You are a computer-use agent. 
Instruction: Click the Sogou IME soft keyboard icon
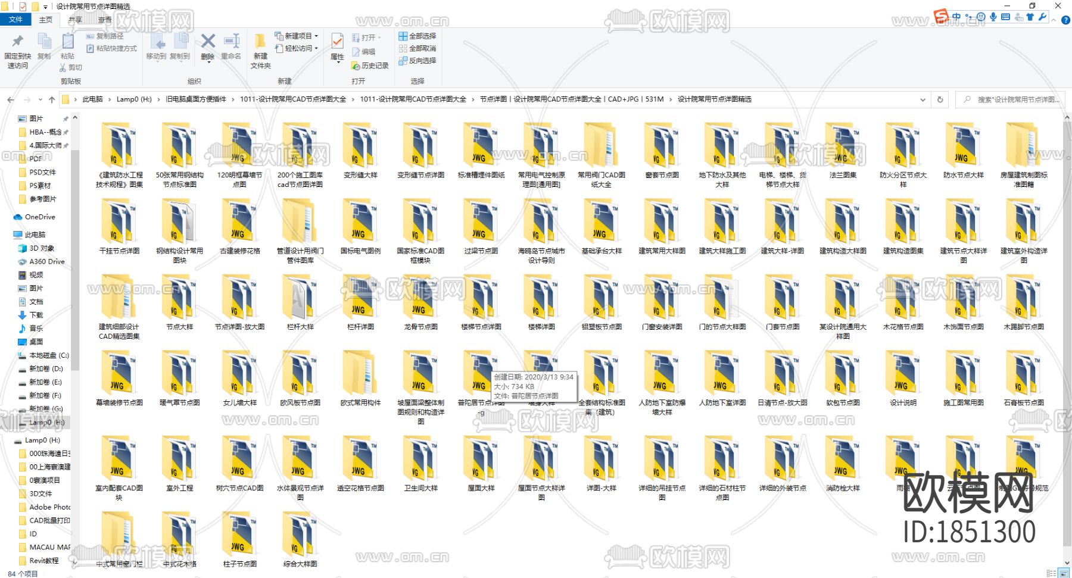pyautogui.click(x=1005, y=17)
